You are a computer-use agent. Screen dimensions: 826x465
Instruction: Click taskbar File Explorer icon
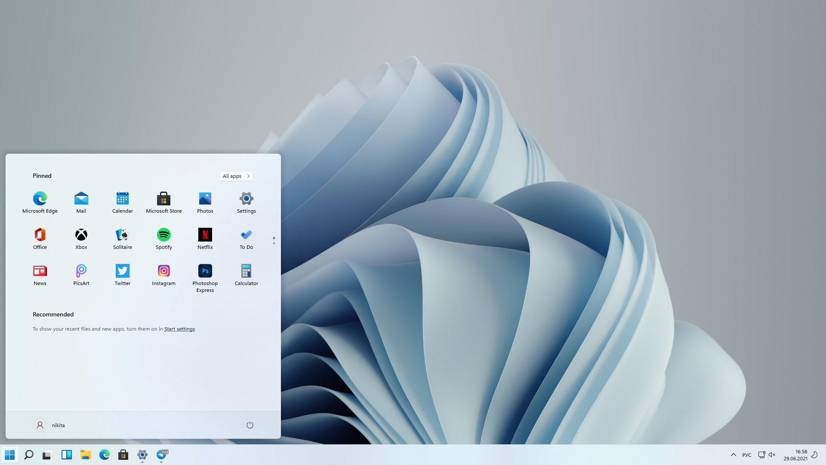[85, 454]
